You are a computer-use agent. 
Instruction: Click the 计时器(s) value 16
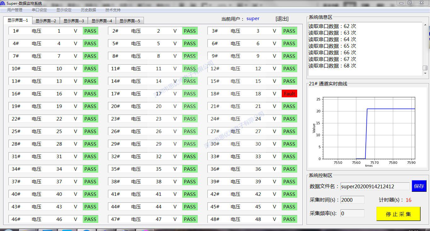(x=408, y=200)
